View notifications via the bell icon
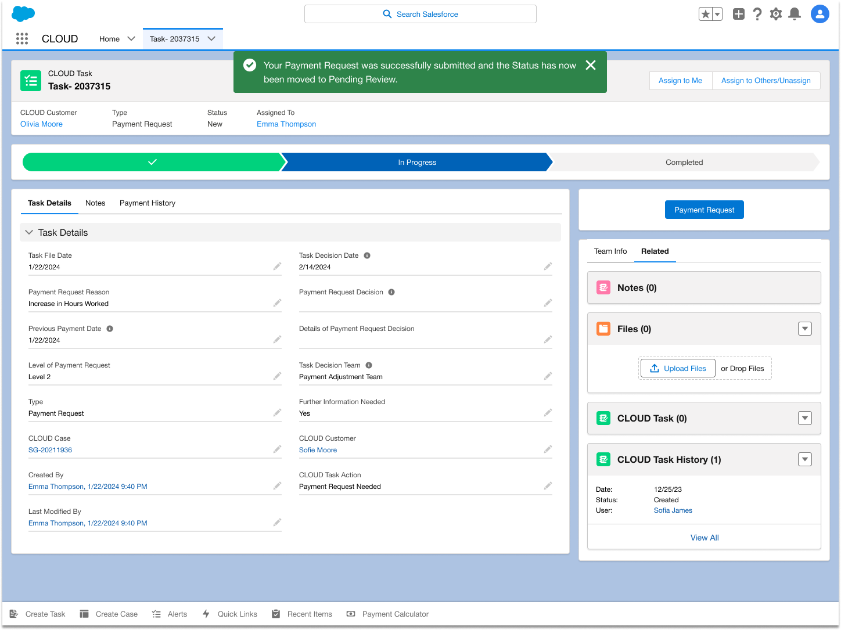 [795, 14]
